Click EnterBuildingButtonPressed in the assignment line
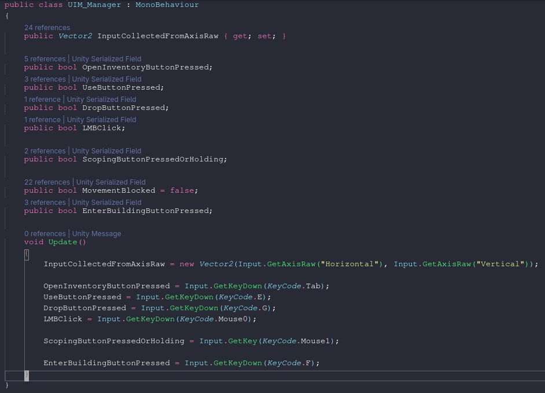545x393 pixels. 106,363
